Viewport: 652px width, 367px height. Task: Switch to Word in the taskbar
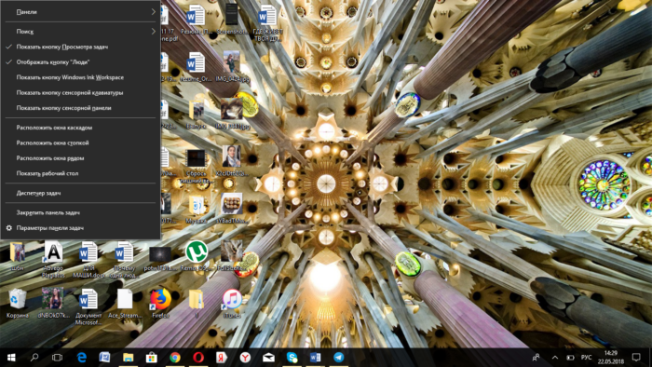315,358
